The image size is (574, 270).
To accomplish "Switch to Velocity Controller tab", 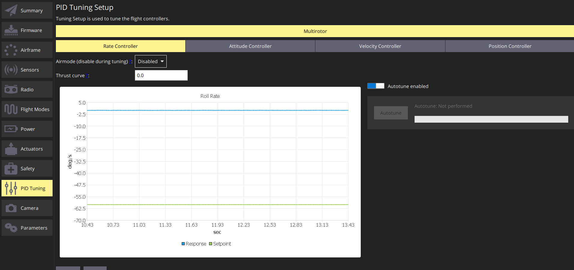I will [380, 46].
